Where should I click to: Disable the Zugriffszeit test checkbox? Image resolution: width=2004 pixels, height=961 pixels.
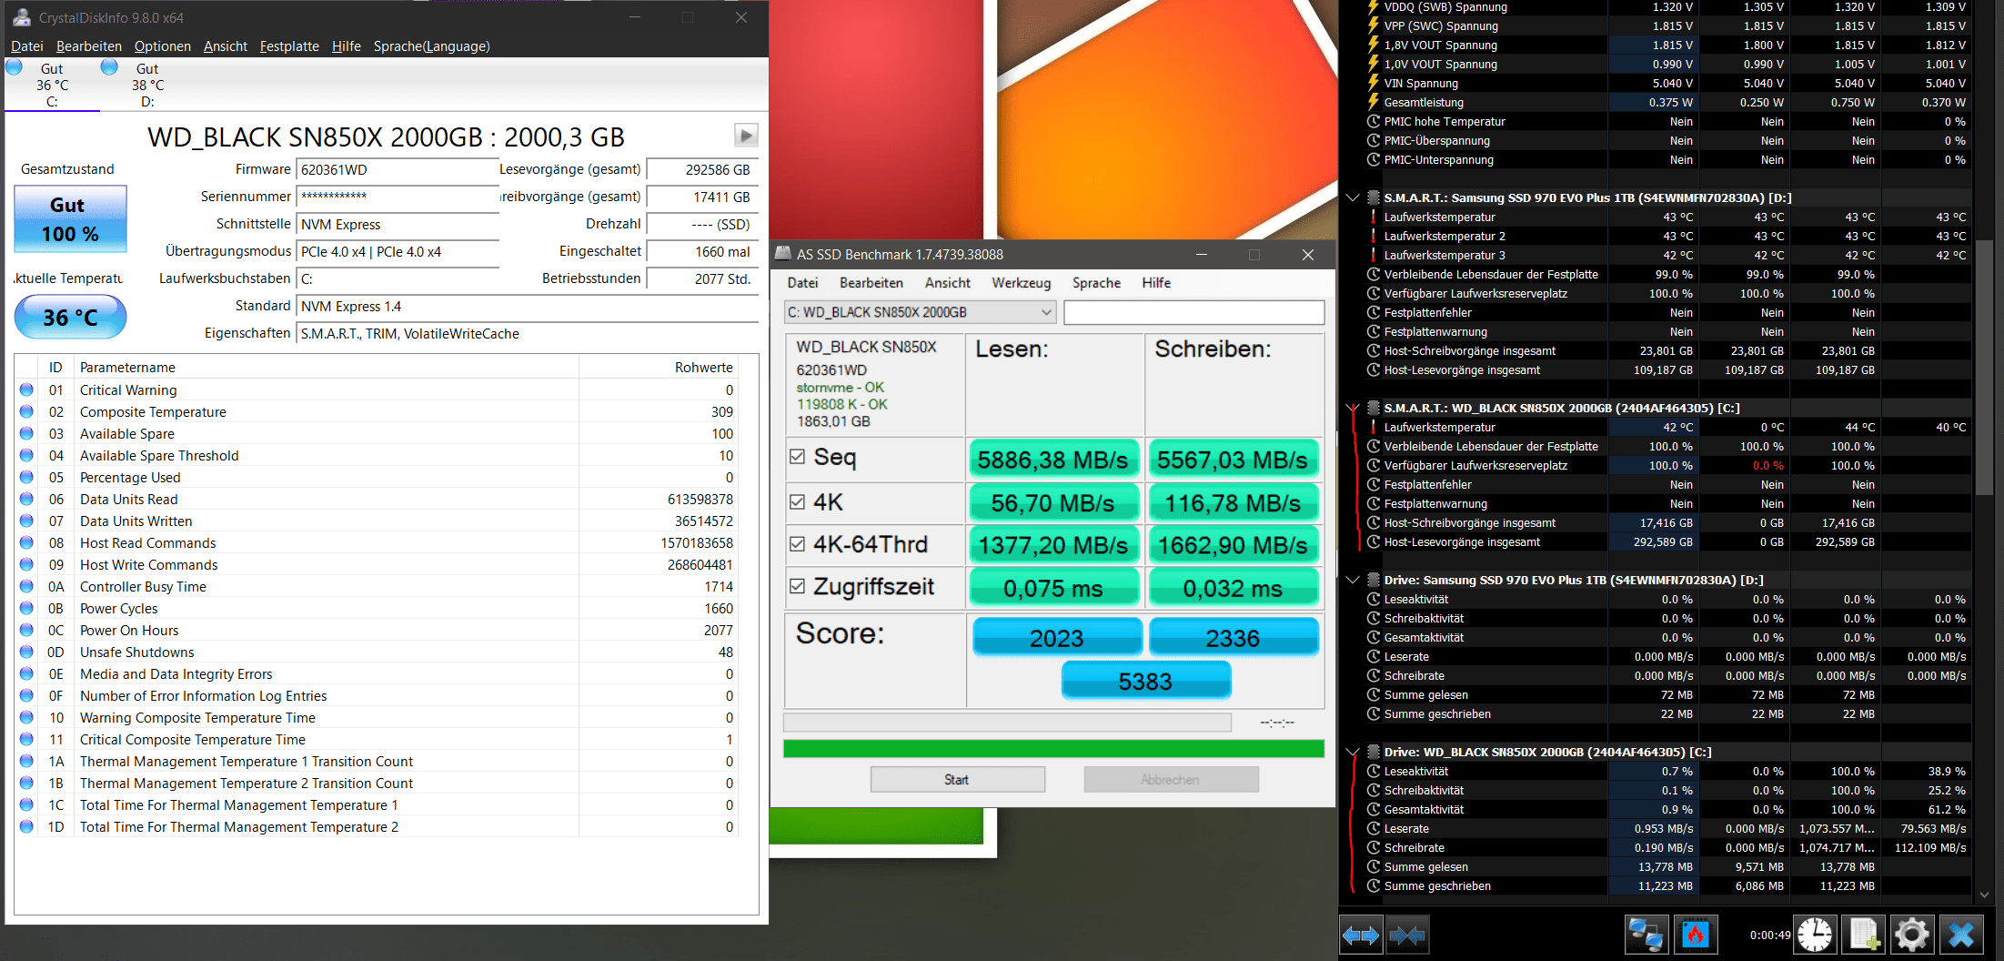point(798,586)
